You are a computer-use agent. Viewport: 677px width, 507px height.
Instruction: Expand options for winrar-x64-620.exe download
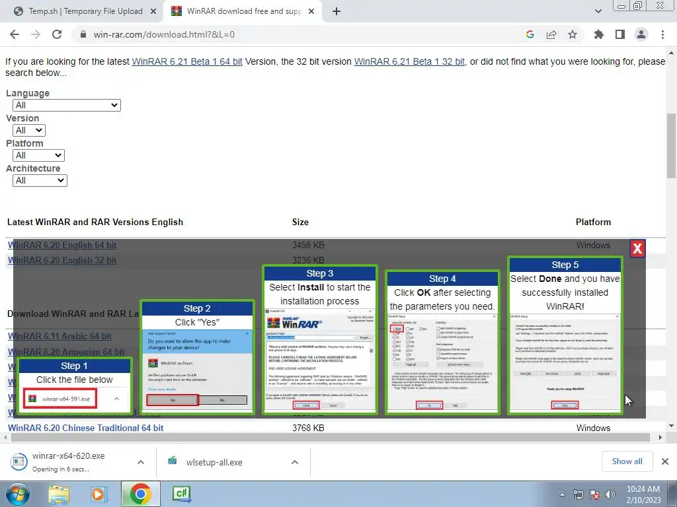click(141, 461)
